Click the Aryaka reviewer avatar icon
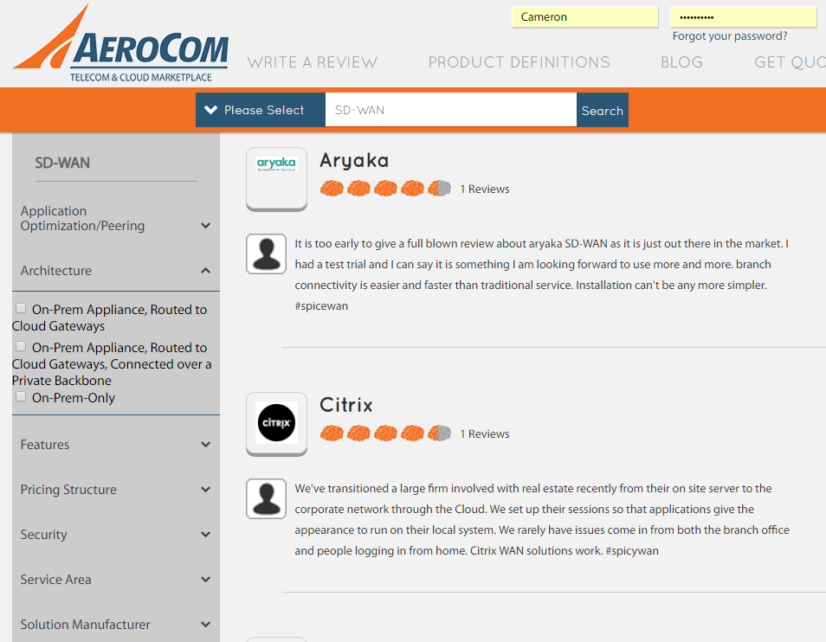This screenshot has width=826, height=642. [x=266, y=254]
